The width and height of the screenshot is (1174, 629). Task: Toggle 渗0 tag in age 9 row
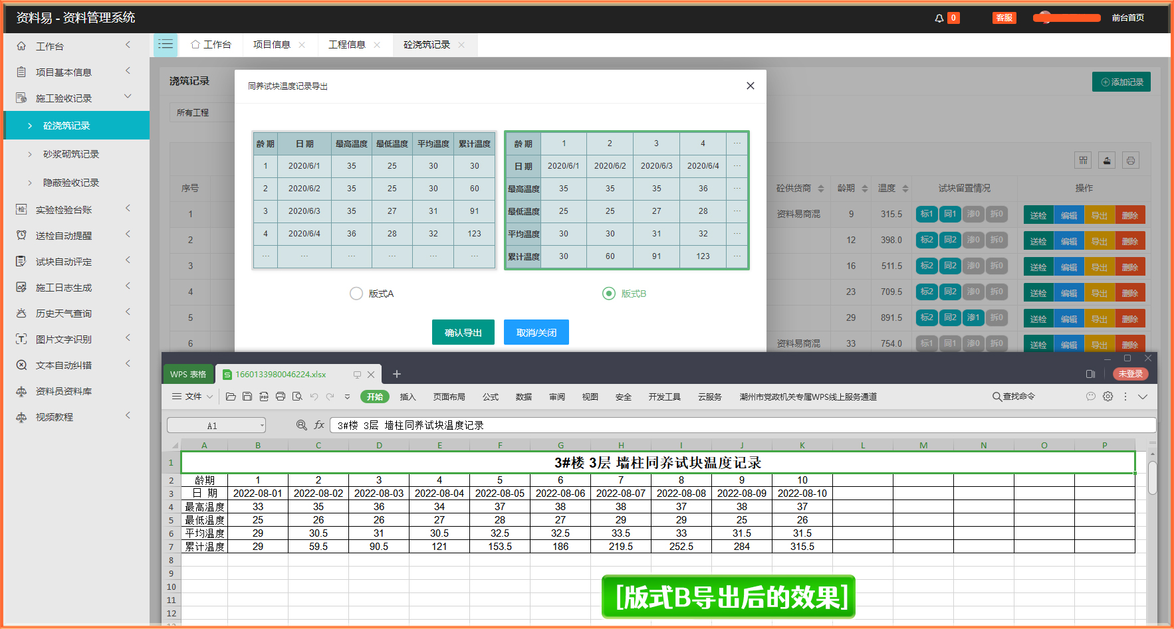(x=973, y=214)
